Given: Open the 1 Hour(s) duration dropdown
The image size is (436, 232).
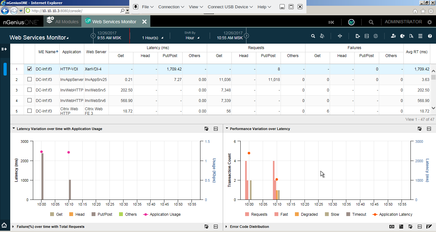Looking at the screenshot, I should point(153,38).
